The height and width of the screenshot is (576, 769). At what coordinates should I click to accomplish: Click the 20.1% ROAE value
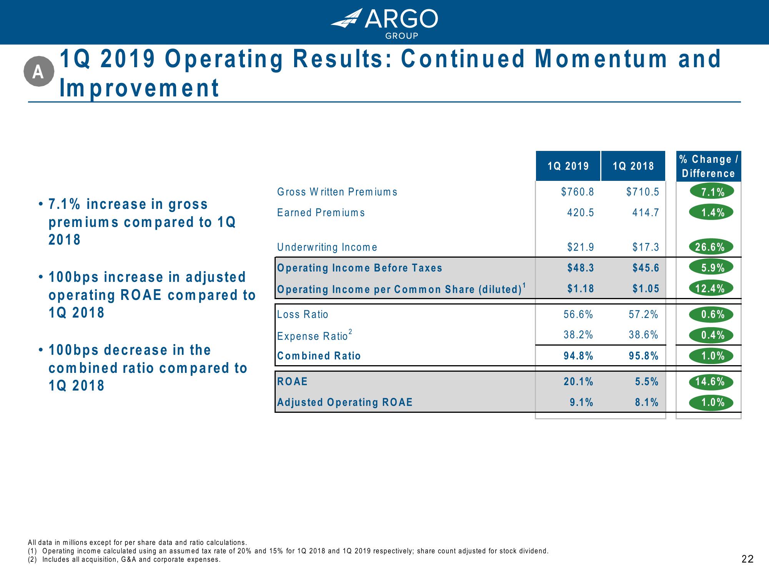click(x=578, y=381)
